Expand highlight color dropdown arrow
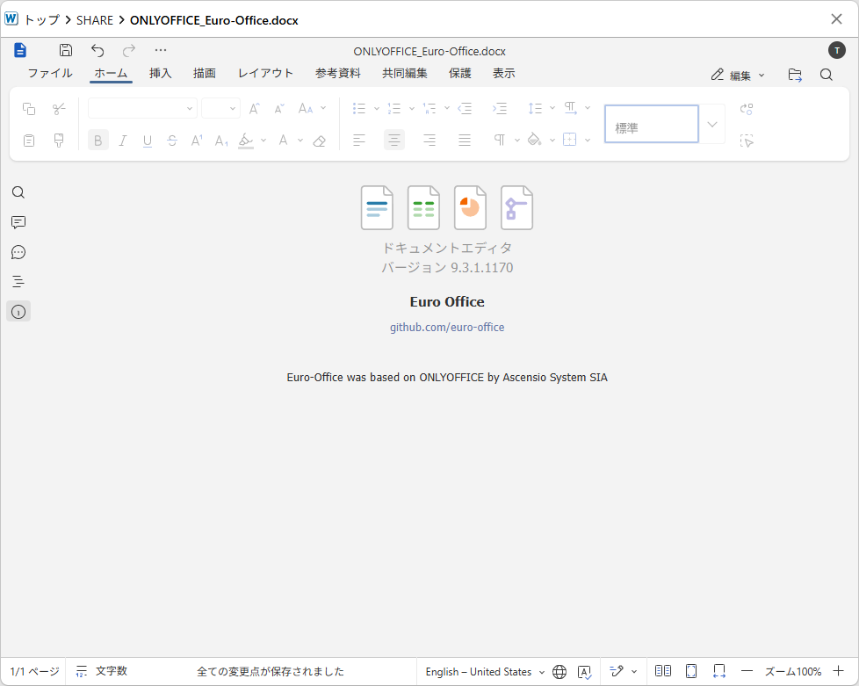The image size is (859, 686). coord(263,141)
